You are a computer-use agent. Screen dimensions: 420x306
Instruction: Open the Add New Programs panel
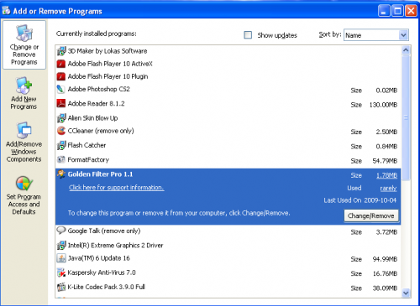click(x=24, y=93)
